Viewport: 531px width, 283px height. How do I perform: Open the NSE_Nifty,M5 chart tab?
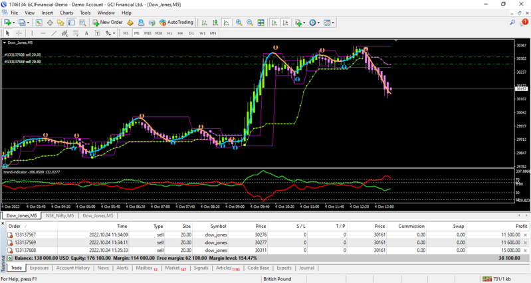point(59,216)
